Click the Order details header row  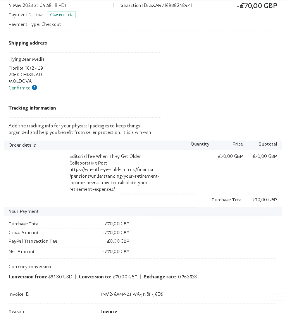click(143, 145)
